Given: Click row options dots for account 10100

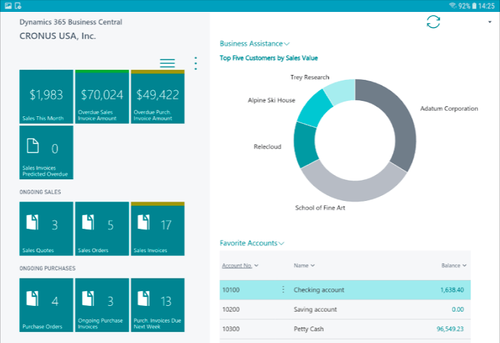Looking at the screenshot, I should point(283,290).
